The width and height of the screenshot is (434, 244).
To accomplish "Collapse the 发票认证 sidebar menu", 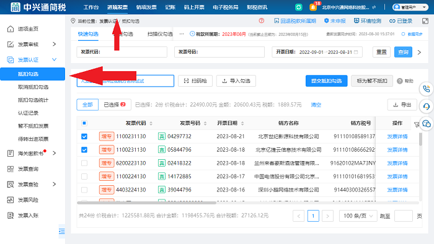I will click(55, 59).
